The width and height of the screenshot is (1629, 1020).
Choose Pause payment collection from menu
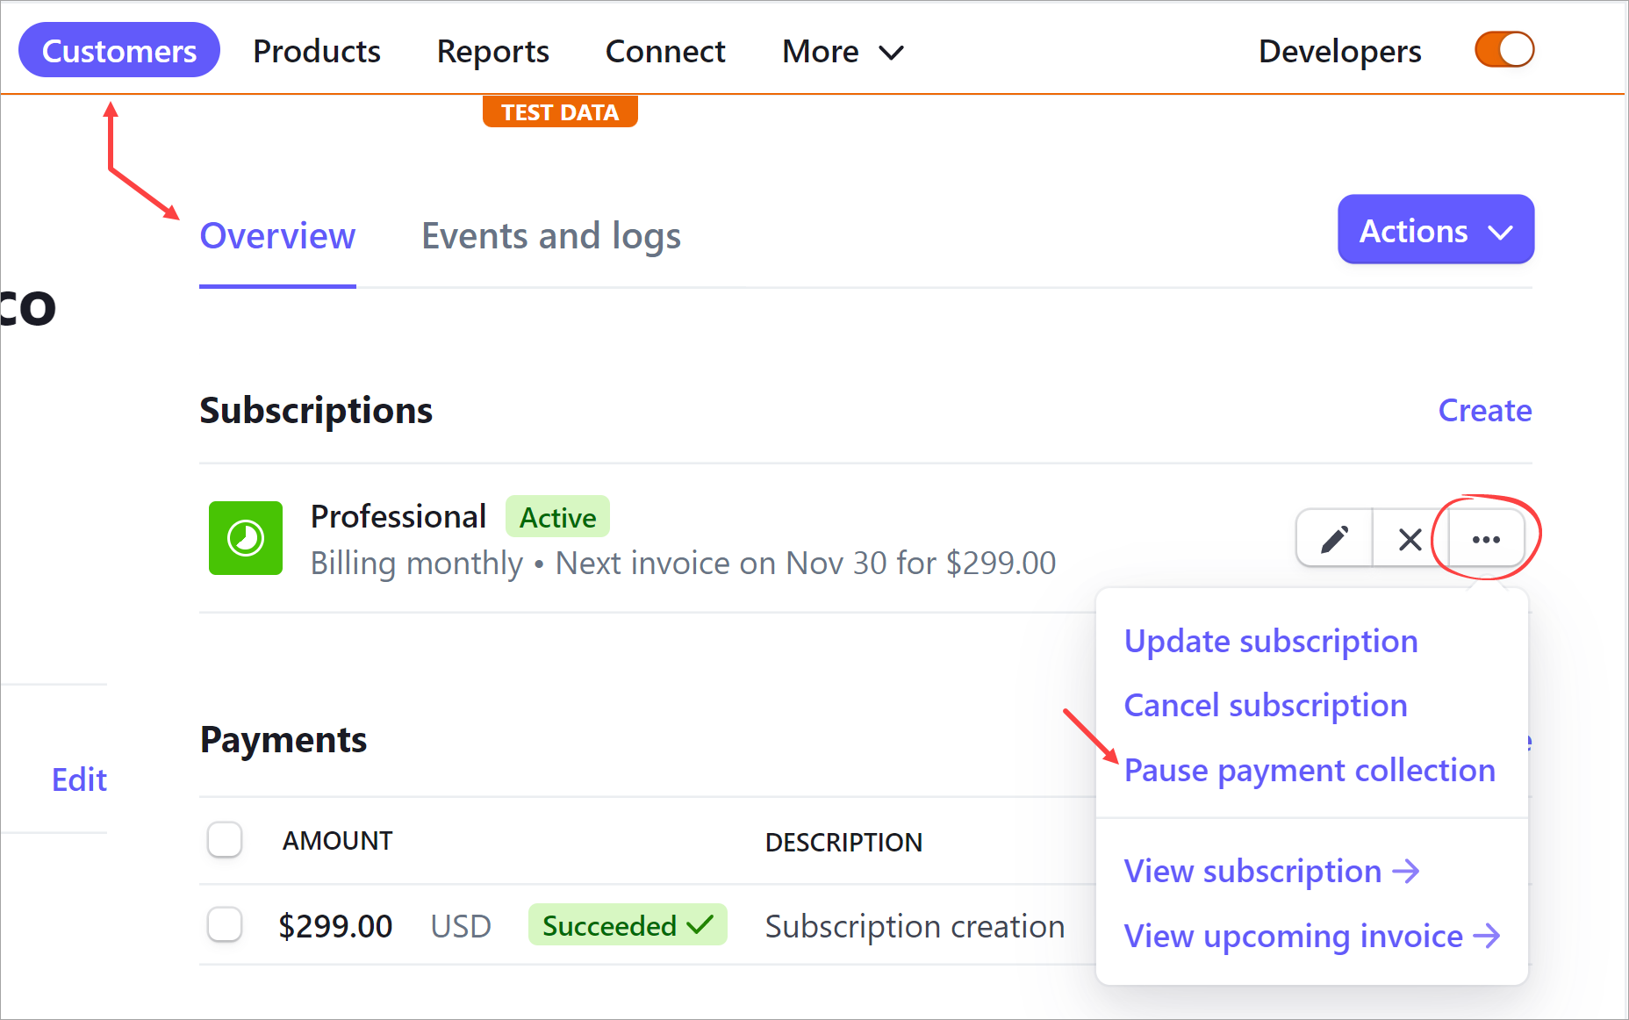click(x=1309, y=770)
